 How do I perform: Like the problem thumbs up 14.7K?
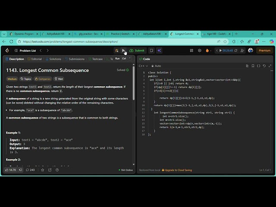click(x=10, y=170)
